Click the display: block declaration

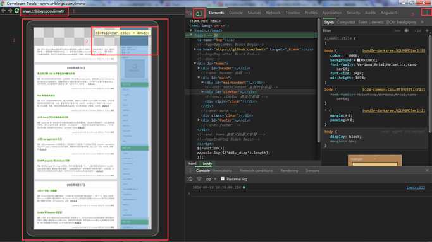click(x=346, y=137)
